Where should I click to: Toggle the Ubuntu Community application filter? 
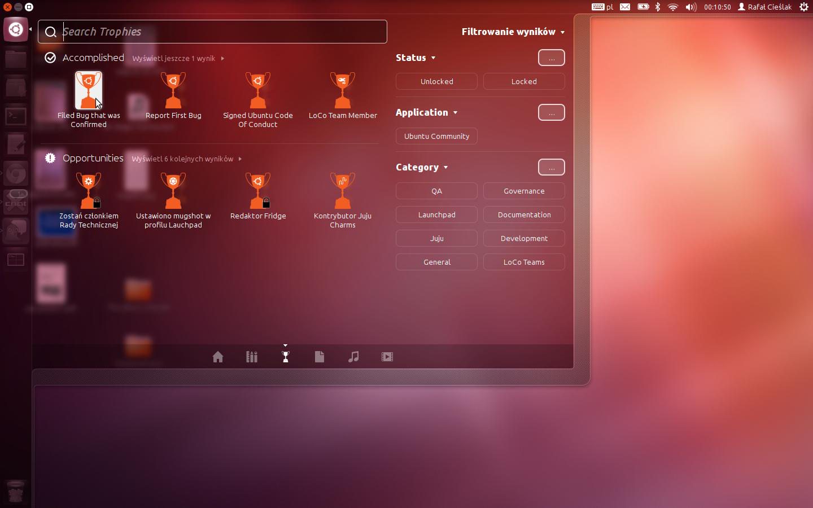pos(436,136)
